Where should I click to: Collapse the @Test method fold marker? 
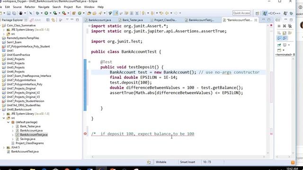click(x=89, y=62)
